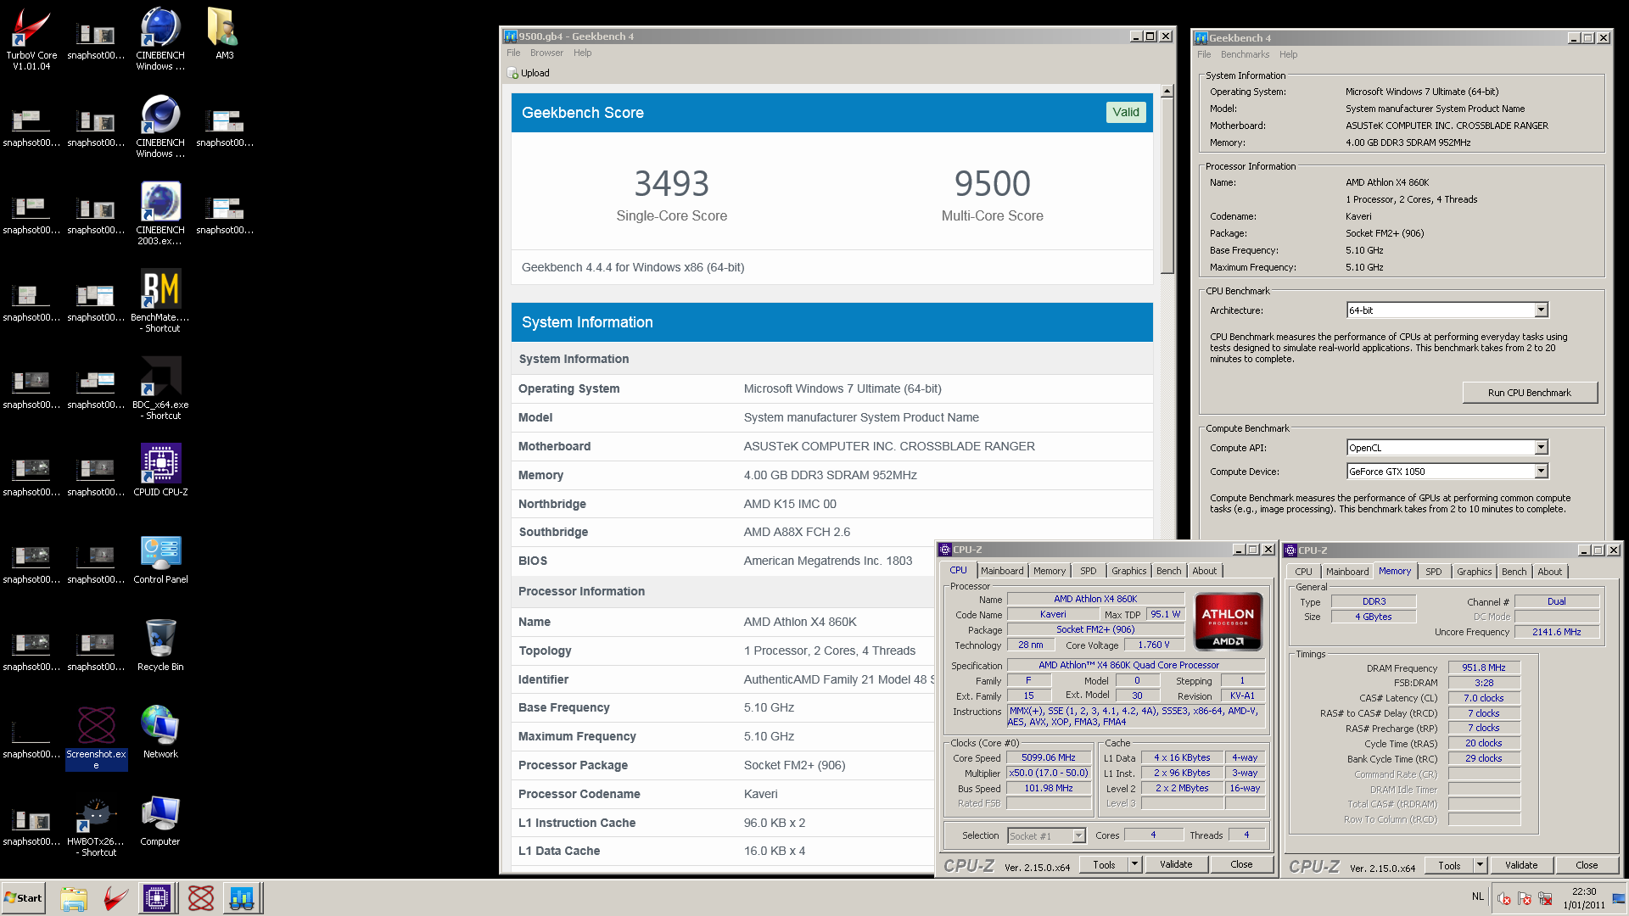Click the Geekbench taskbar icon
Viewport: 1629px width, 916px height.
click(x=242, y=897)
